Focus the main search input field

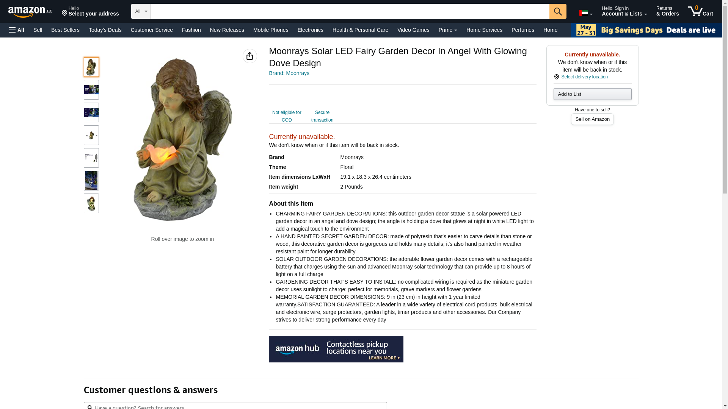click(x=350, y=11)
